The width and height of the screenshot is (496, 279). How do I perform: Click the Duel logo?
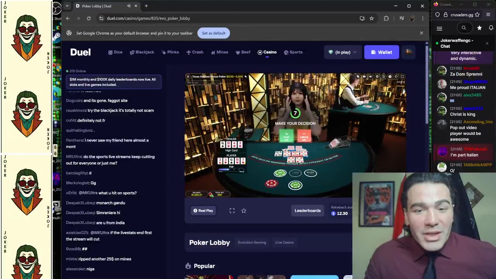(81, 52)
